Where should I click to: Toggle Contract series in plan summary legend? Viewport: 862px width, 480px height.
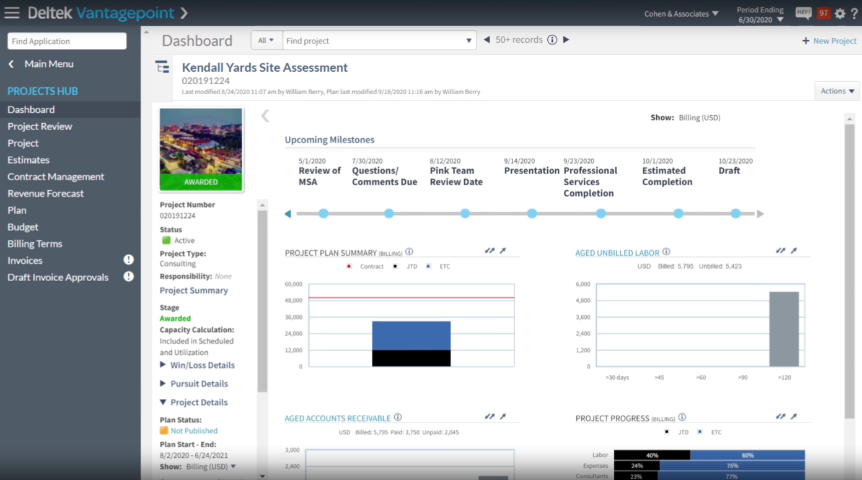365,266
